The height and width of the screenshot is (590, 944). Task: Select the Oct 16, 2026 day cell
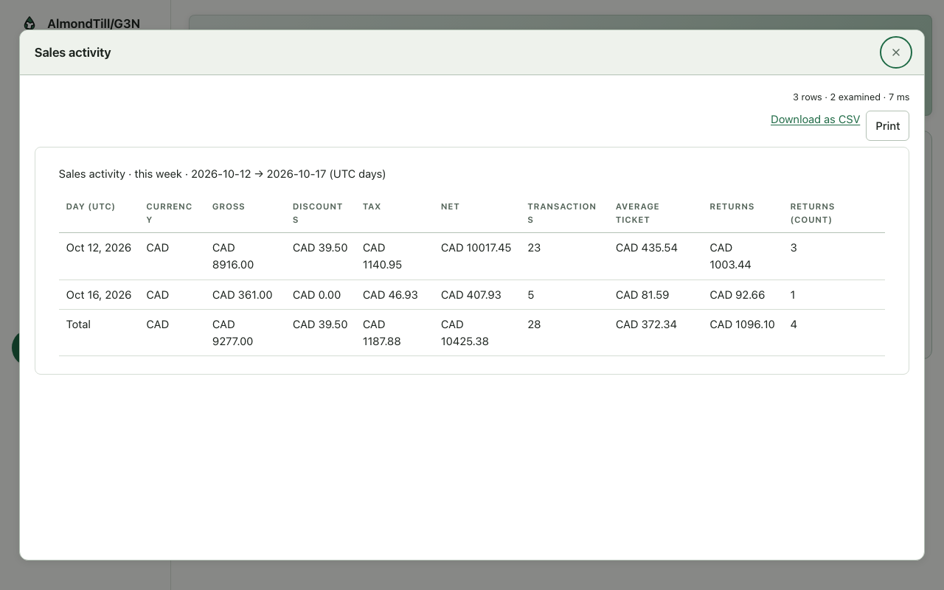pyautogui.click(x=99, y=295)
